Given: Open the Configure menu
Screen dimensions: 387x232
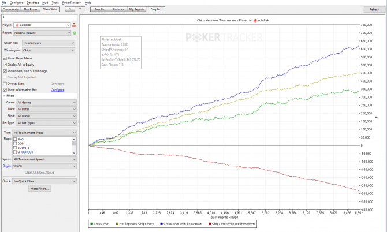Looking at the screenshot, I should (16, 3).
